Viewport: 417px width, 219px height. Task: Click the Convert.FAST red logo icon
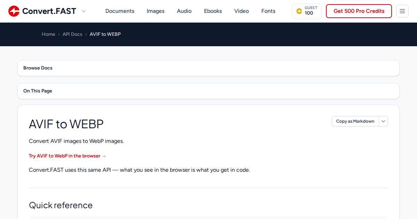tap(14, 11)
